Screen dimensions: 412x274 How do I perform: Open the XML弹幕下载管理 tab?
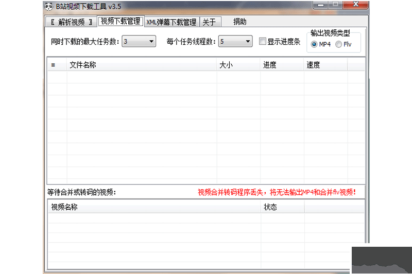pyautogui.click(x=171, y=22)
